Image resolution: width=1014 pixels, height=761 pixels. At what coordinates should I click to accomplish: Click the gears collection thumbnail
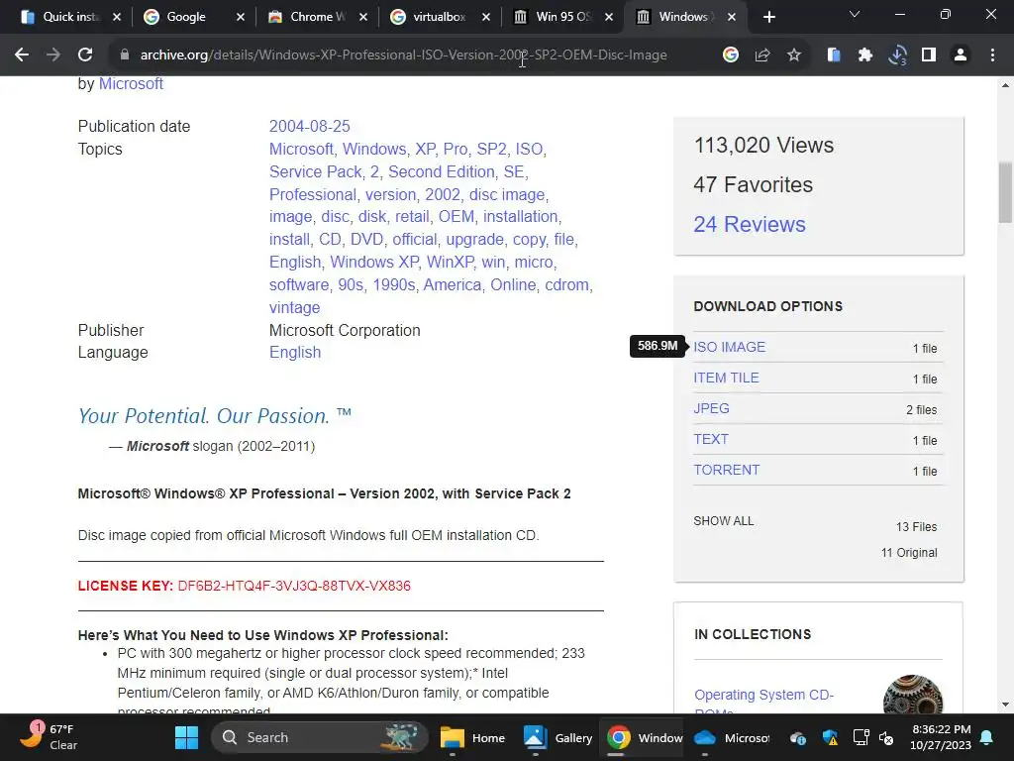912,695
